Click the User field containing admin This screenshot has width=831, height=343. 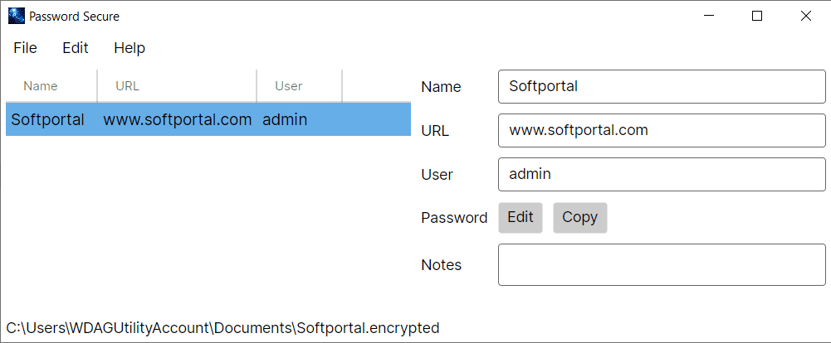pyautogui.click(x=662, y=174)
